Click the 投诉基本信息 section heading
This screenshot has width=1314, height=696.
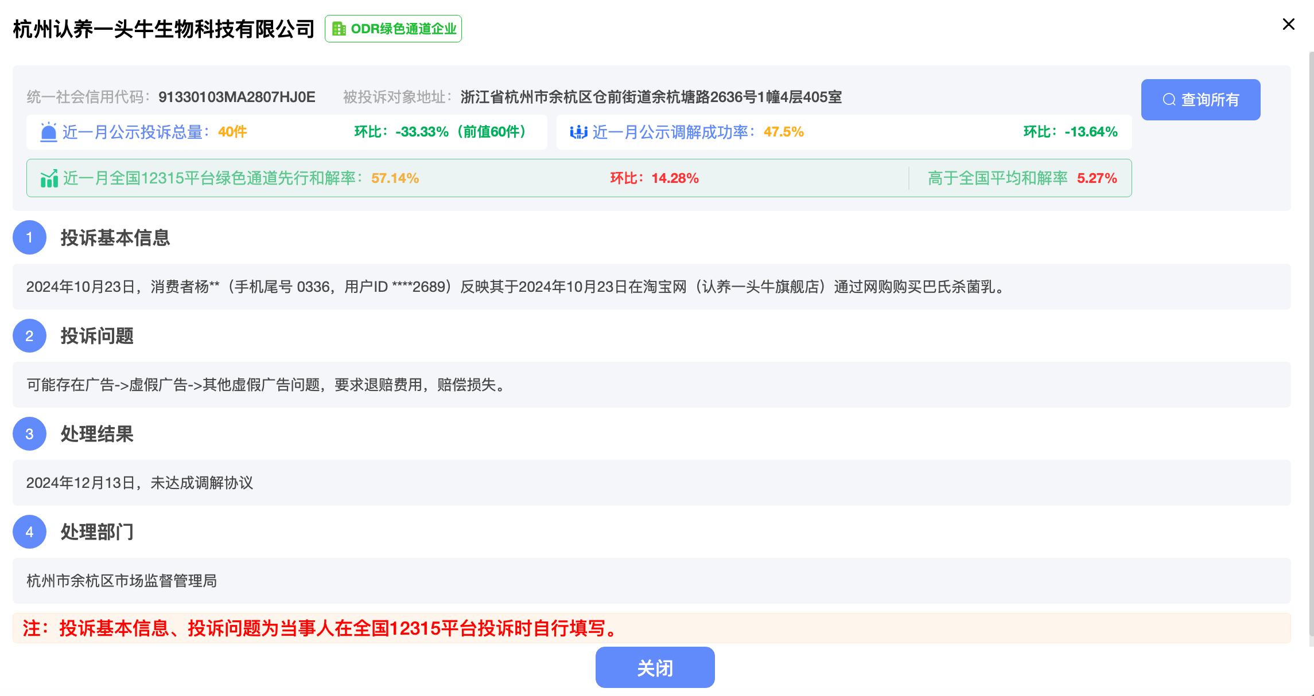click(x=115, y=237)
